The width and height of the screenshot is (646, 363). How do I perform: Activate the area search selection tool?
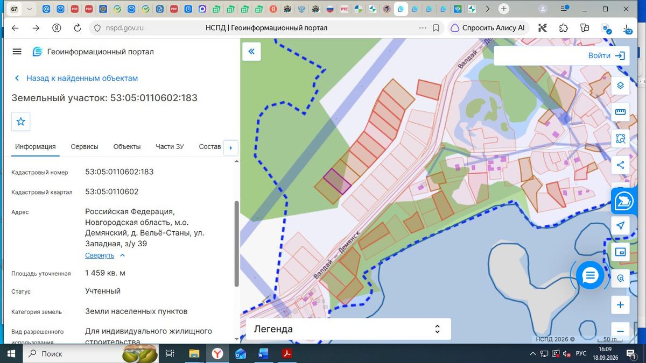pyautogui.click(x=620, y=139)
